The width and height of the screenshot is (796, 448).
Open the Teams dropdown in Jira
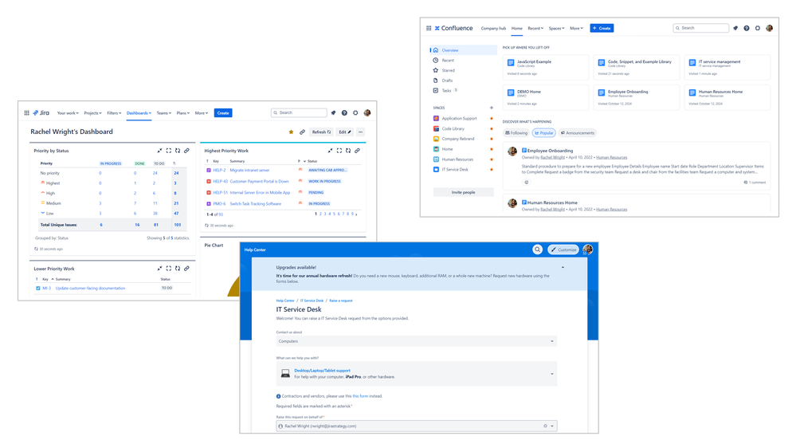(163, 112)
